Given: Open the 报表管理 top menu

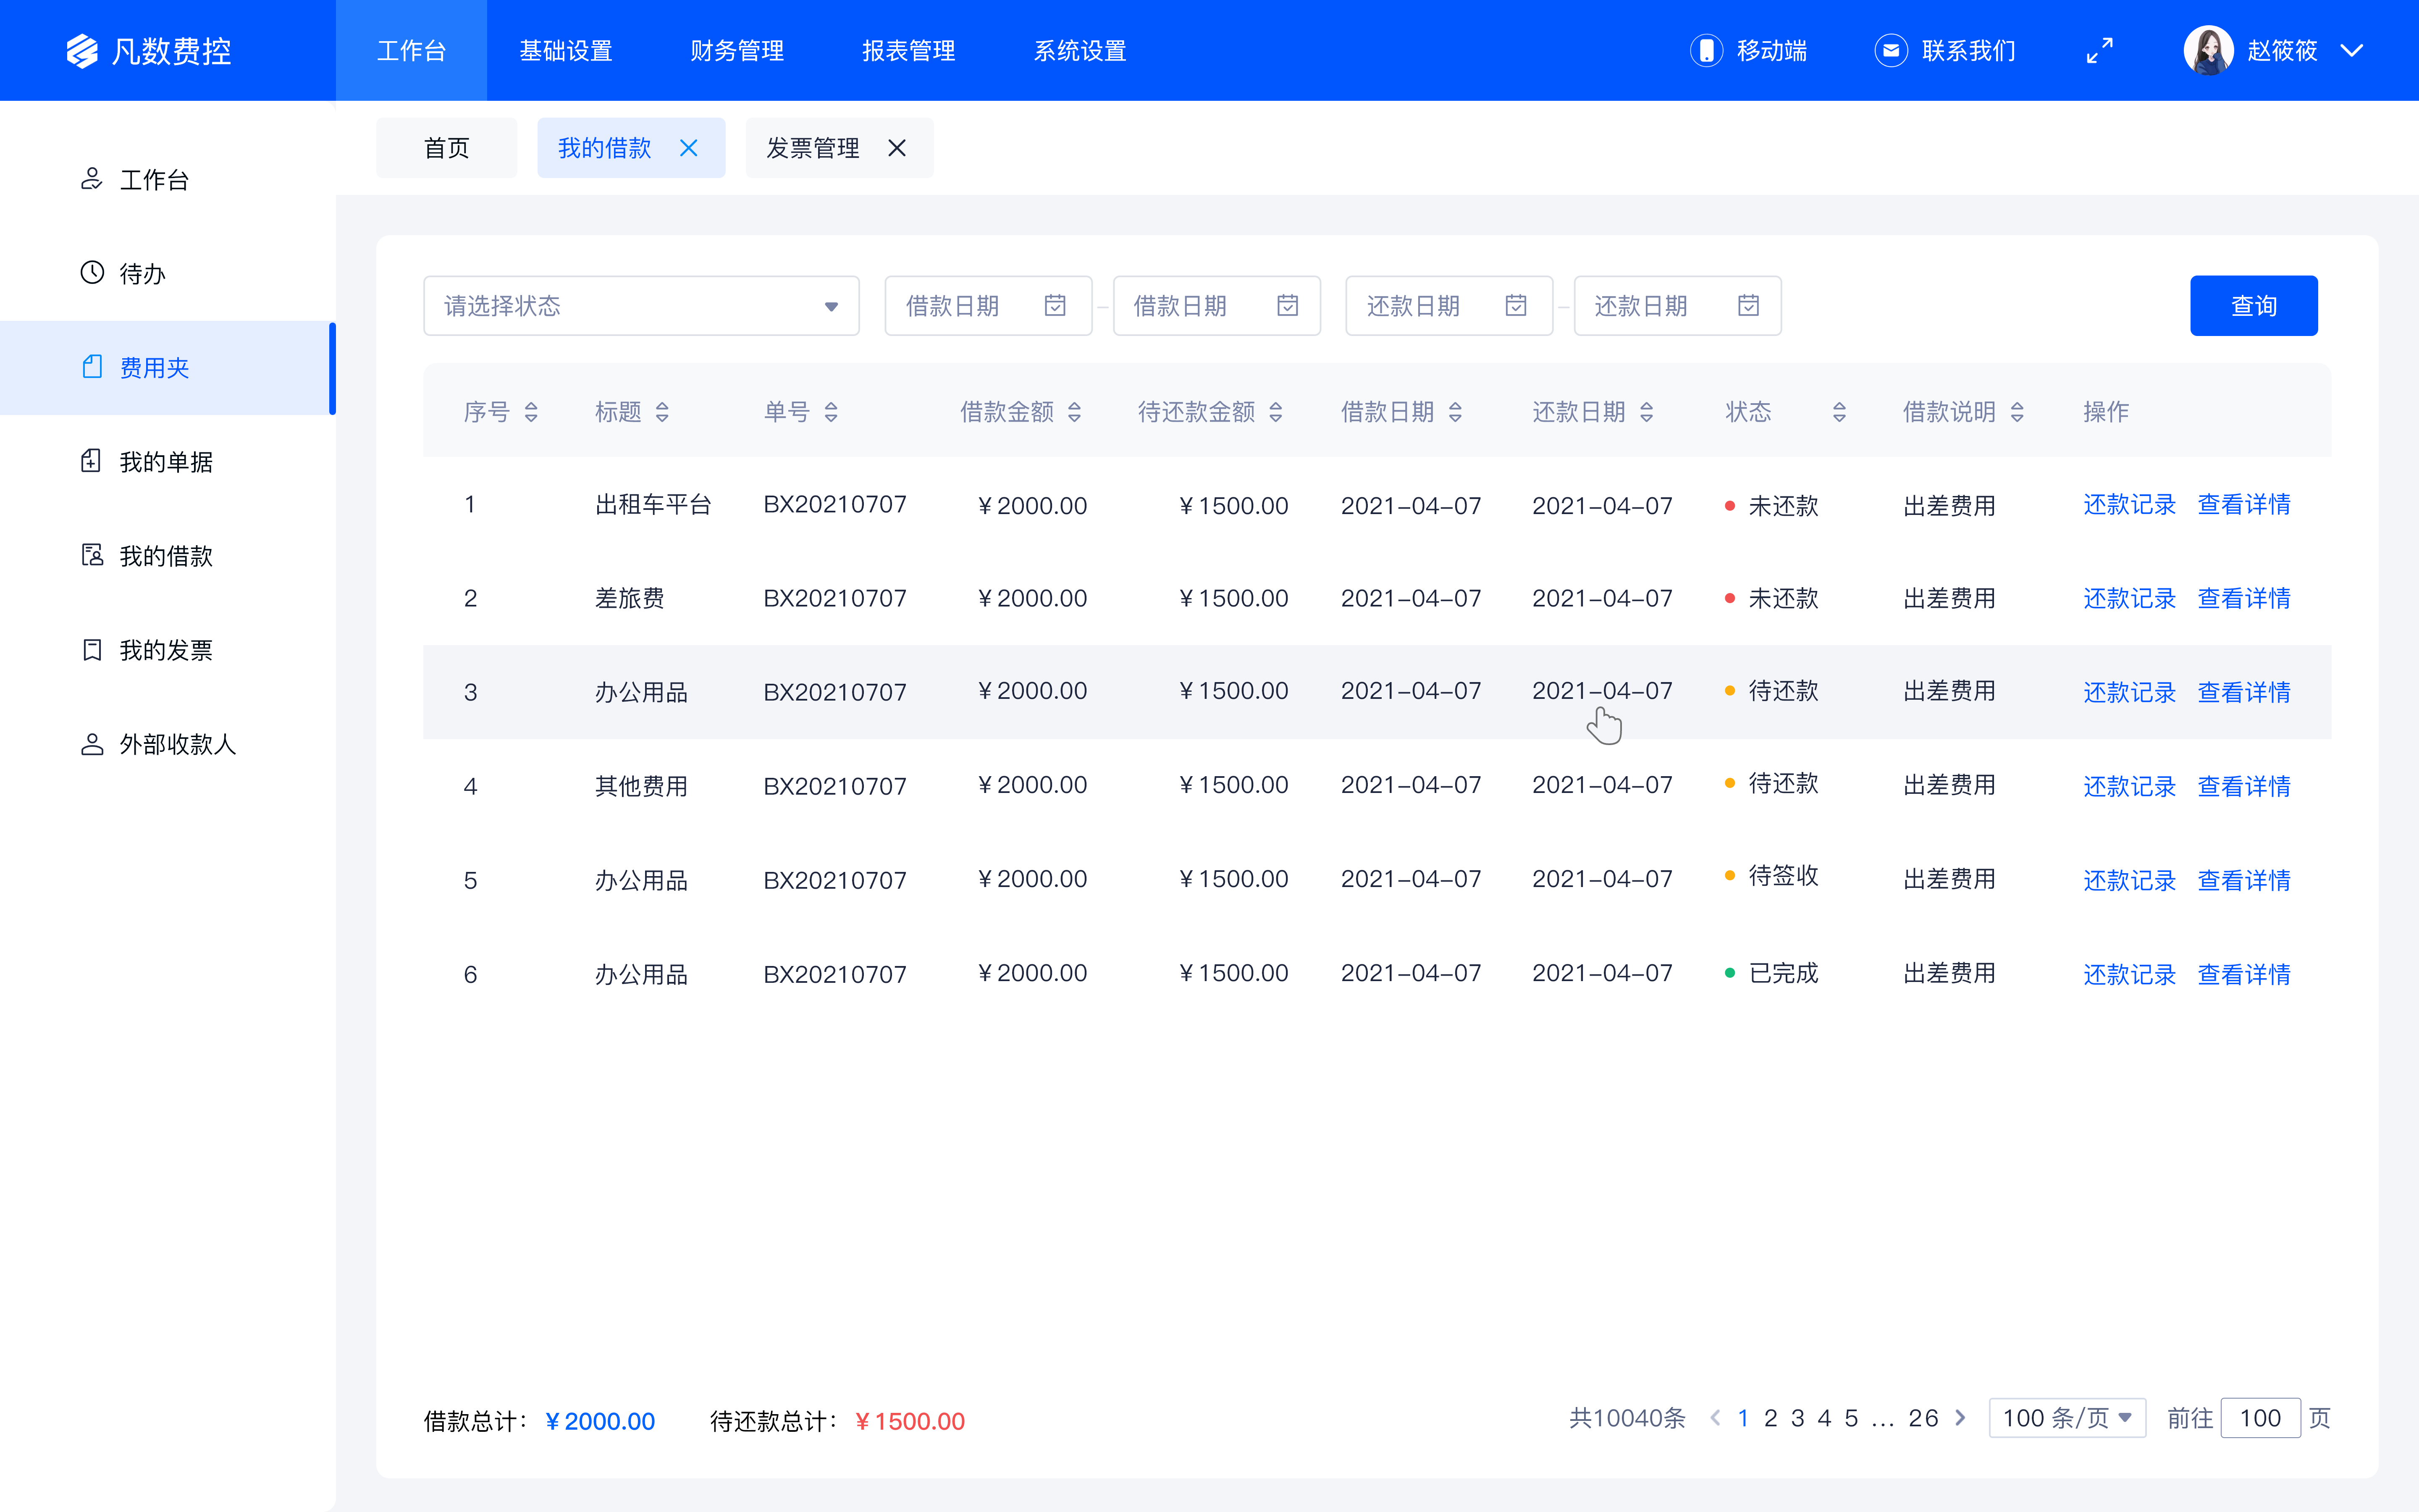Looking at the screenshot, I should [909, 51].
